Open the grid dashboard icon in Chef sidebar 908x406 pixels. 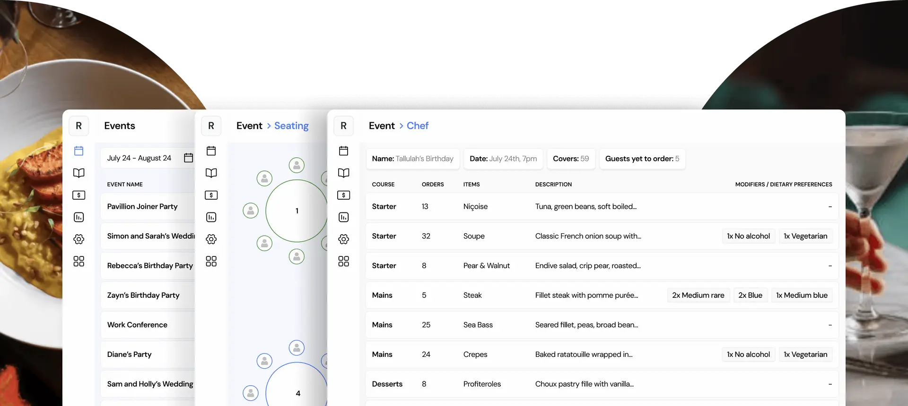pyautogui.click(x=344, y=262)
